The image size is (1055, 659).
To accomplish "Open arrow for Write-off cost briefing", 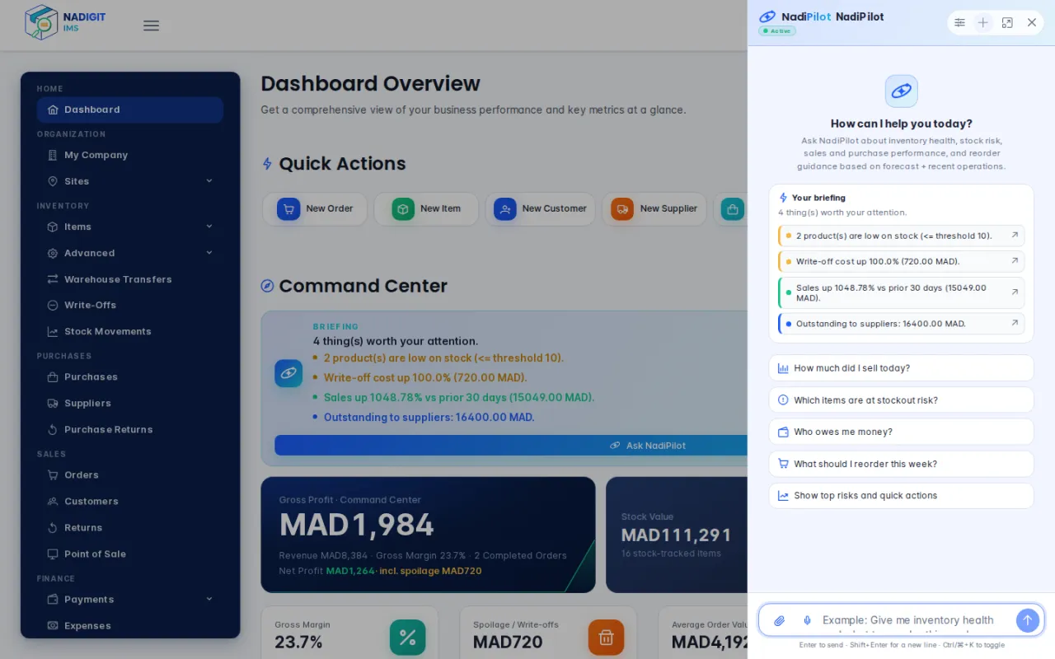I will 1015,261.
